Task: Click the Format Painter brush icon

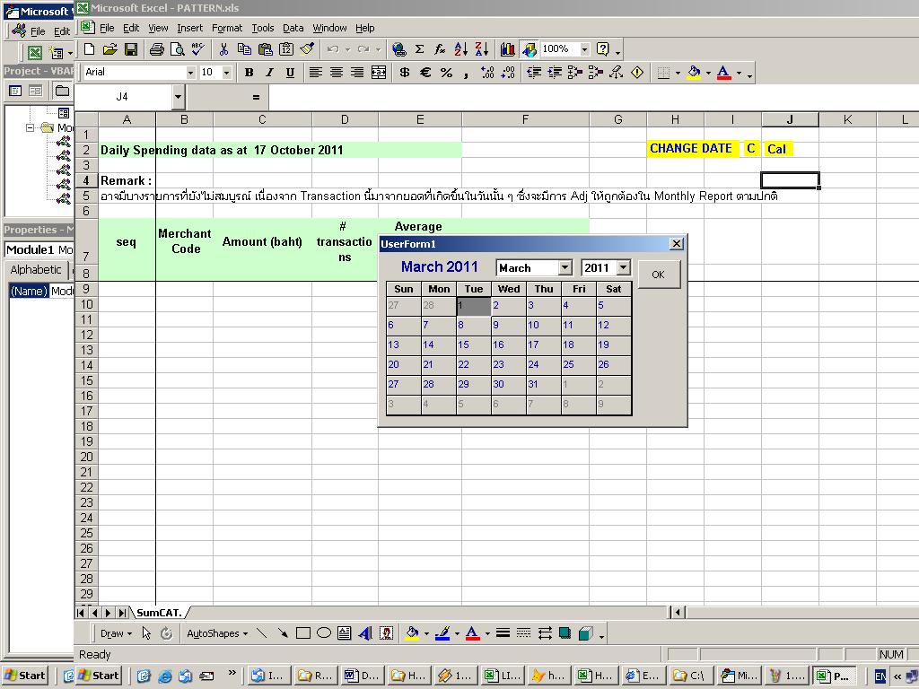Action: coord(308,49)
